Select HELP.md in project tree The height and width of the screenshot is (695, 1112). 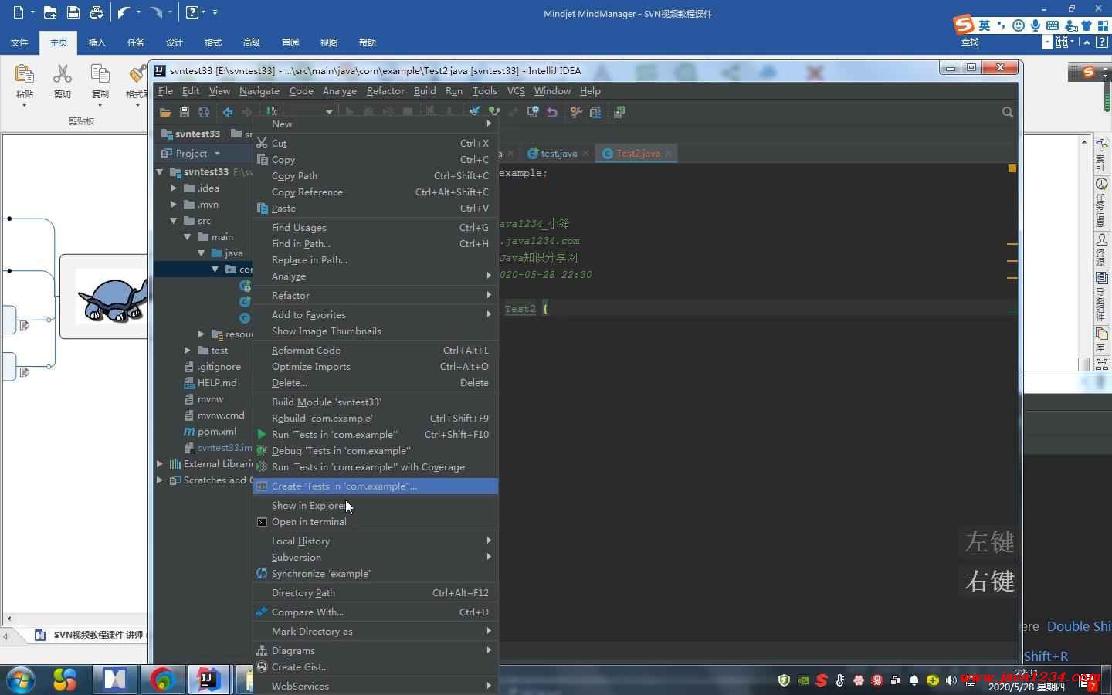coord(217,383)
